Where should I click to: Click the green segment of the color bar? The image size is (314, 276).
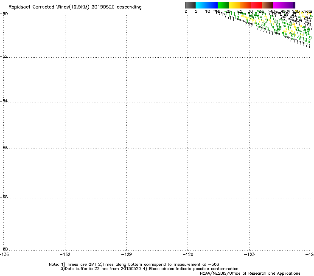pos(223,5)
